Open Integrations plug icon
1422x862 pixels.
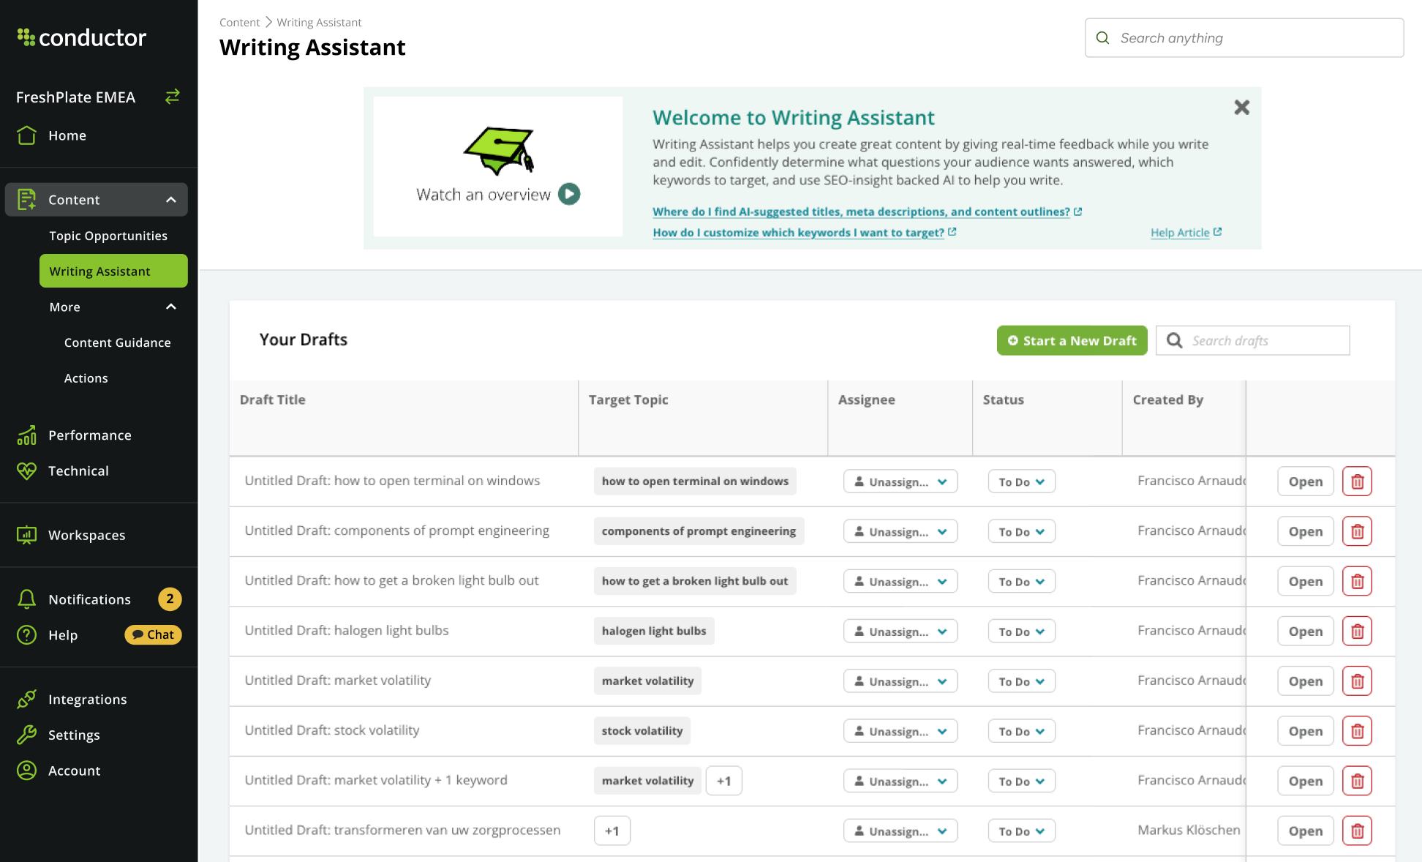click(x=27, y=700)
